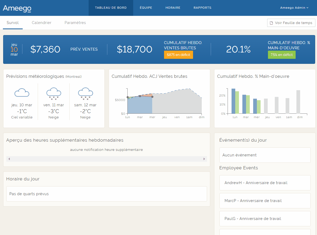Click the green 7.5% en déficit badge
Viewport: 317px width, 235px height.
[x=281, y=55]
